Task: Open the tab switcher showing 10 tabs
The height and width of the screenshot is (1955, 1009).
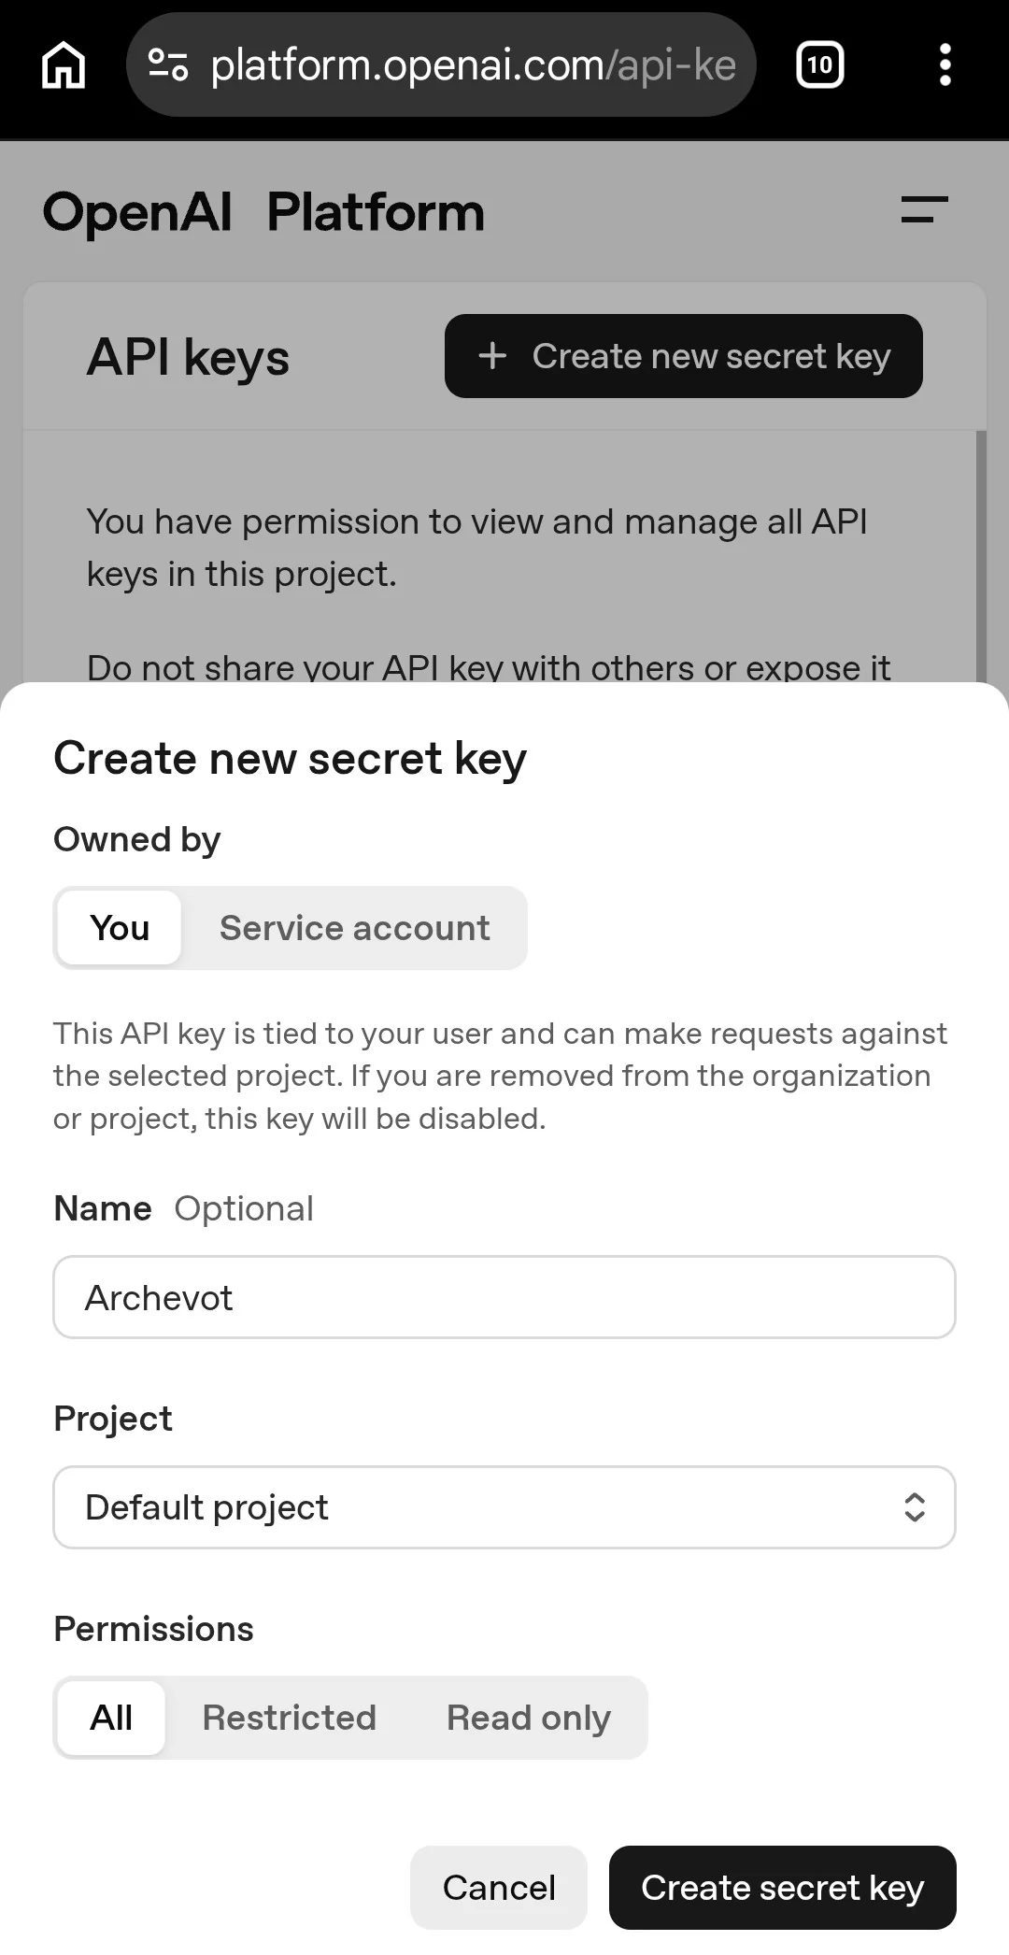Action: pos(818,64)
